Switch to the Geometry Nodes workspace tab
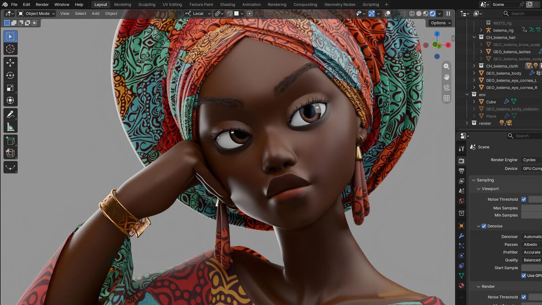This screenshot has height=305, width=542. 339,5
